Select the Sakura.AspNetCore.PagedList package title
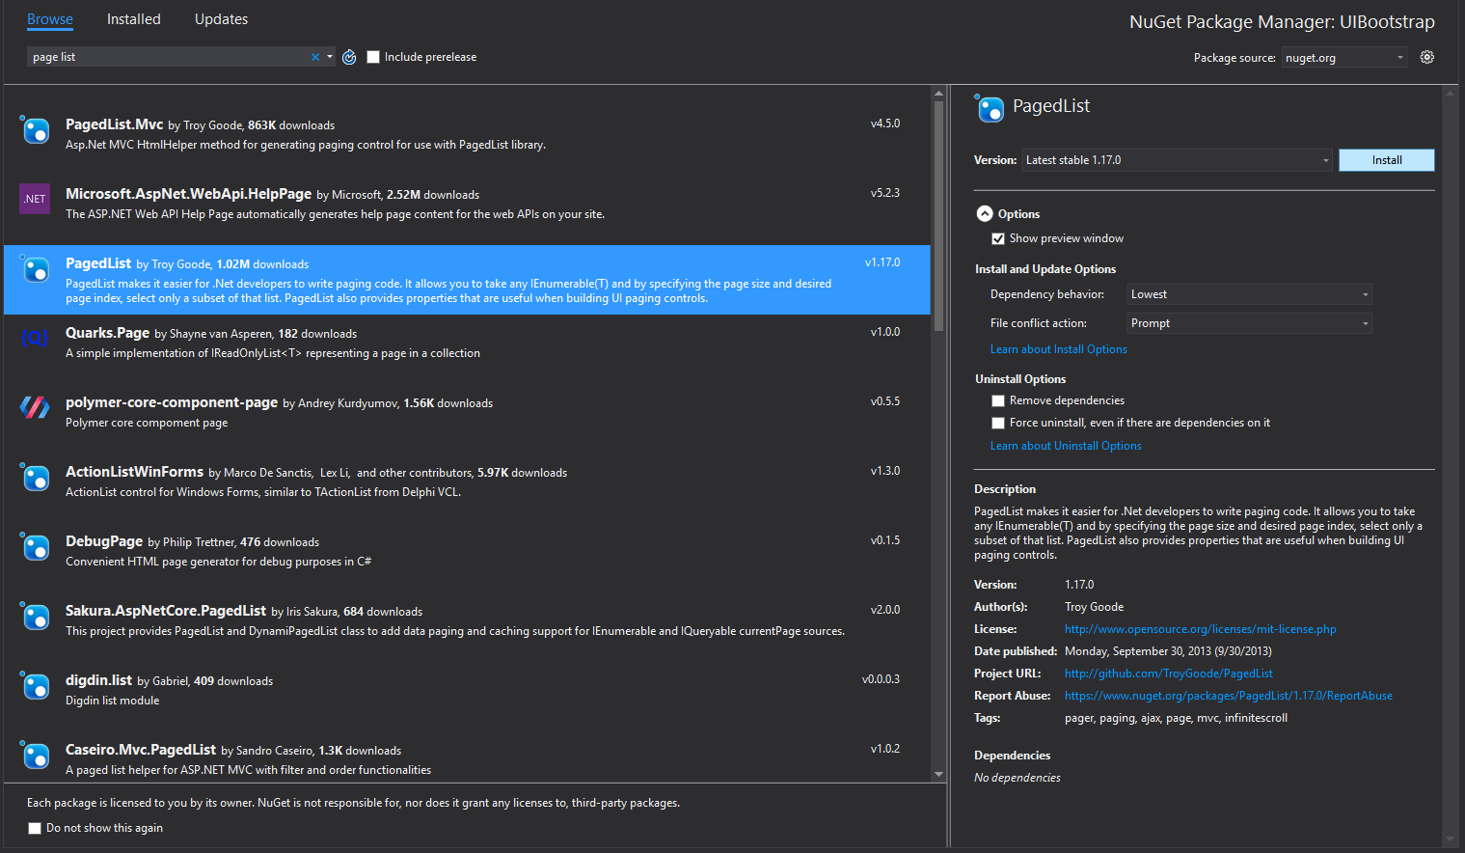This screenshot has height=853, width=1465. click(166, 611)
